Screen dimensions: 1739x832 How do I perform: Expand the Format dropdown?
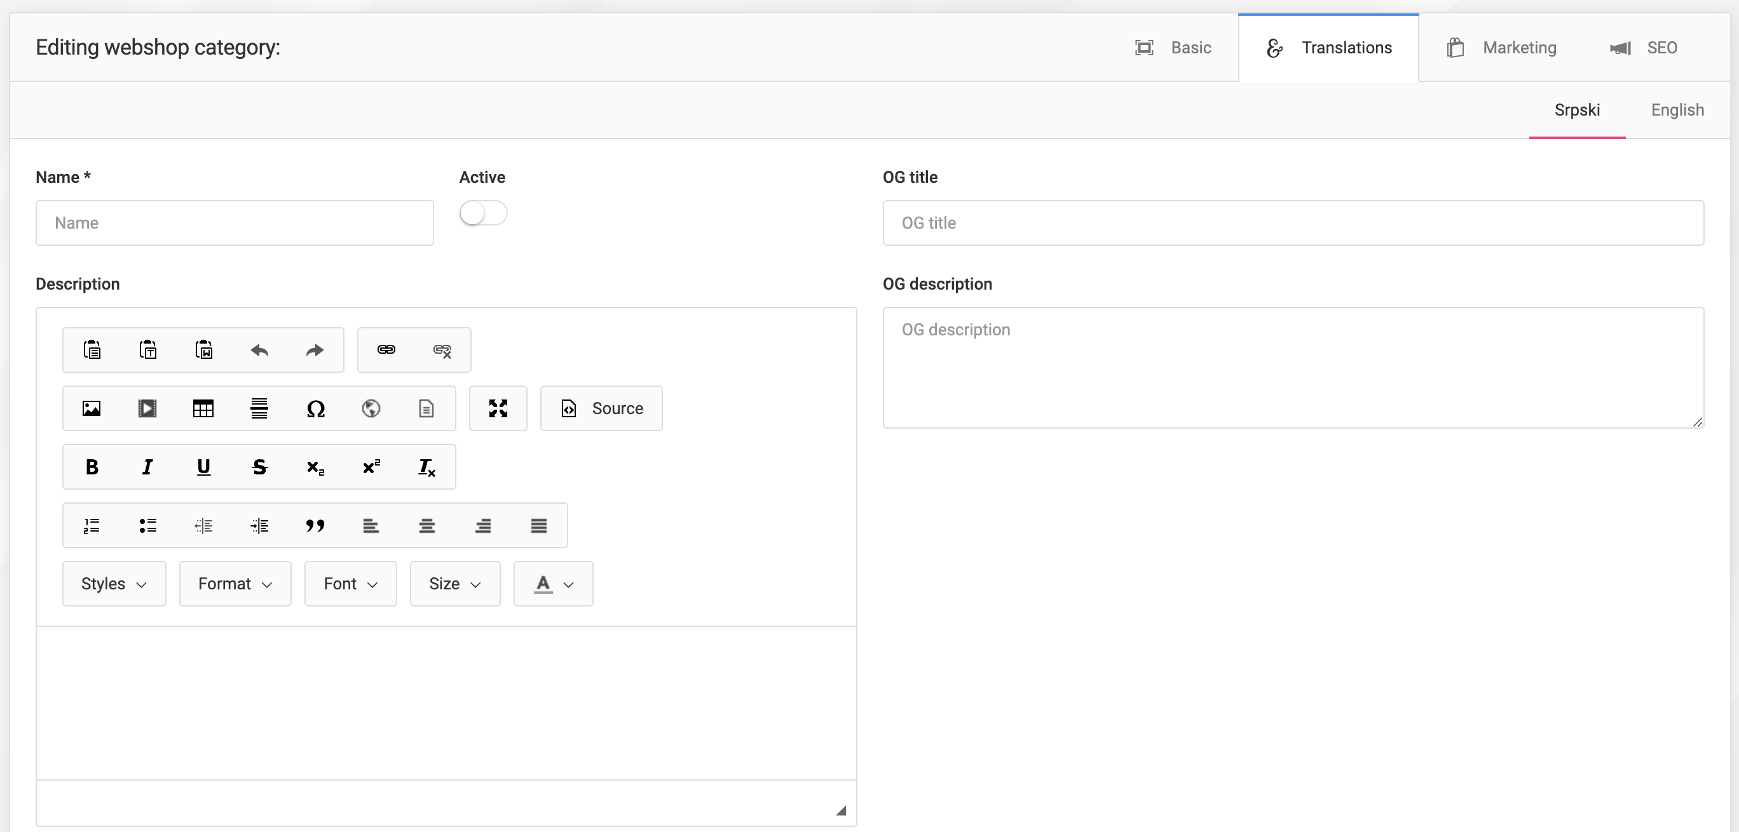click(x=235, y=584)
